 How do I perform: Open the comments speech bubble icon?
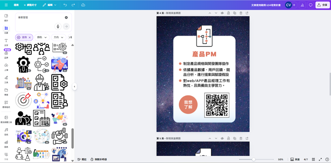(x=311, y=5)
